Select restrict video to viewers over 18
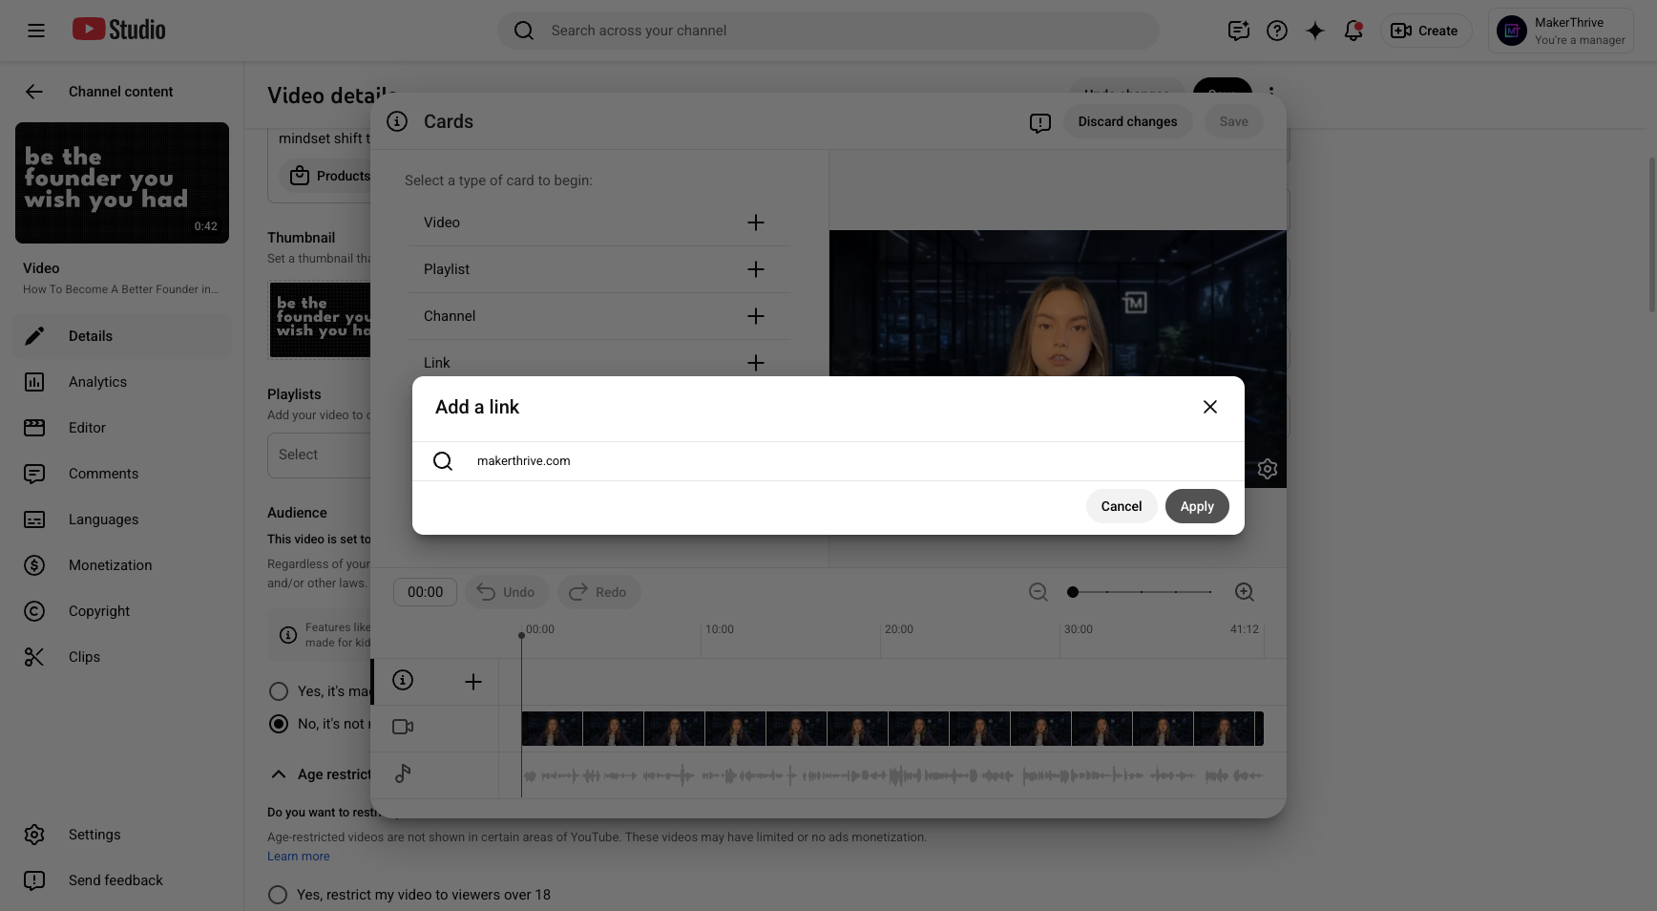 coord(278,895)
